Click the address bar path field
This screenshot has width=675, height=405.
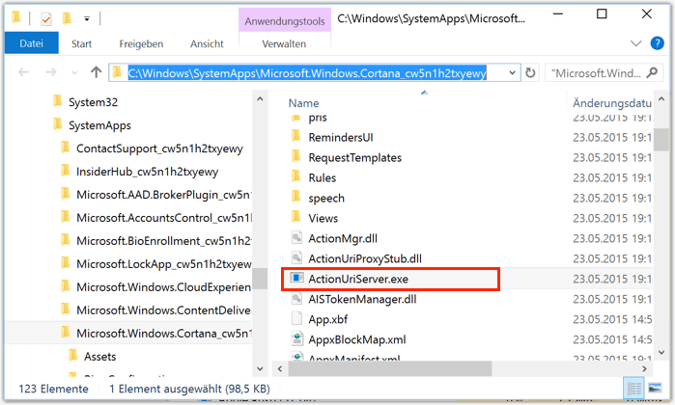click(x=307, y=73)
